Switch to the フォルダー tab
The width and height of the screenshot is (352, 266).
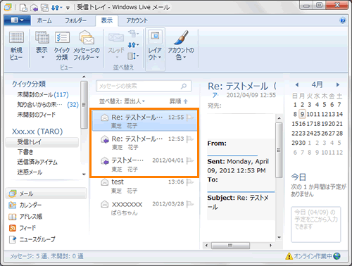click(x=75, y=20)
